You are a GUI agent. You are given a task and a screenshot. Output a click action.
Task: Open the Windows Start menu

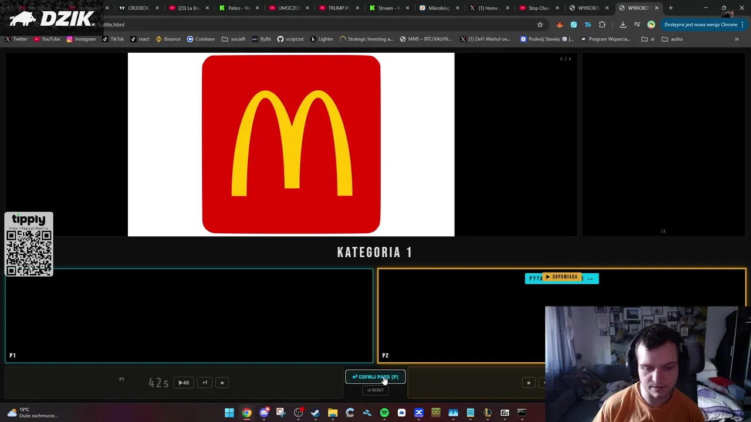(229, 413)
